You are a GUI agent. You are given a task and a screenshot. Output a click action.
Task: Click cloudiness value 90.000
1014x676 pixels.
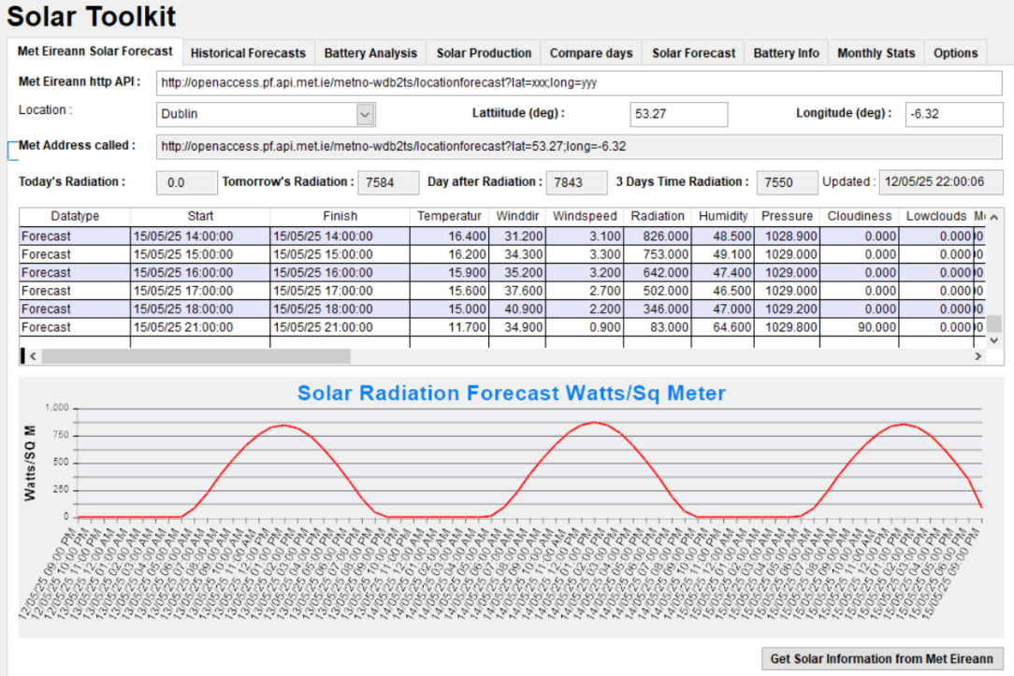tap(860, 327)
